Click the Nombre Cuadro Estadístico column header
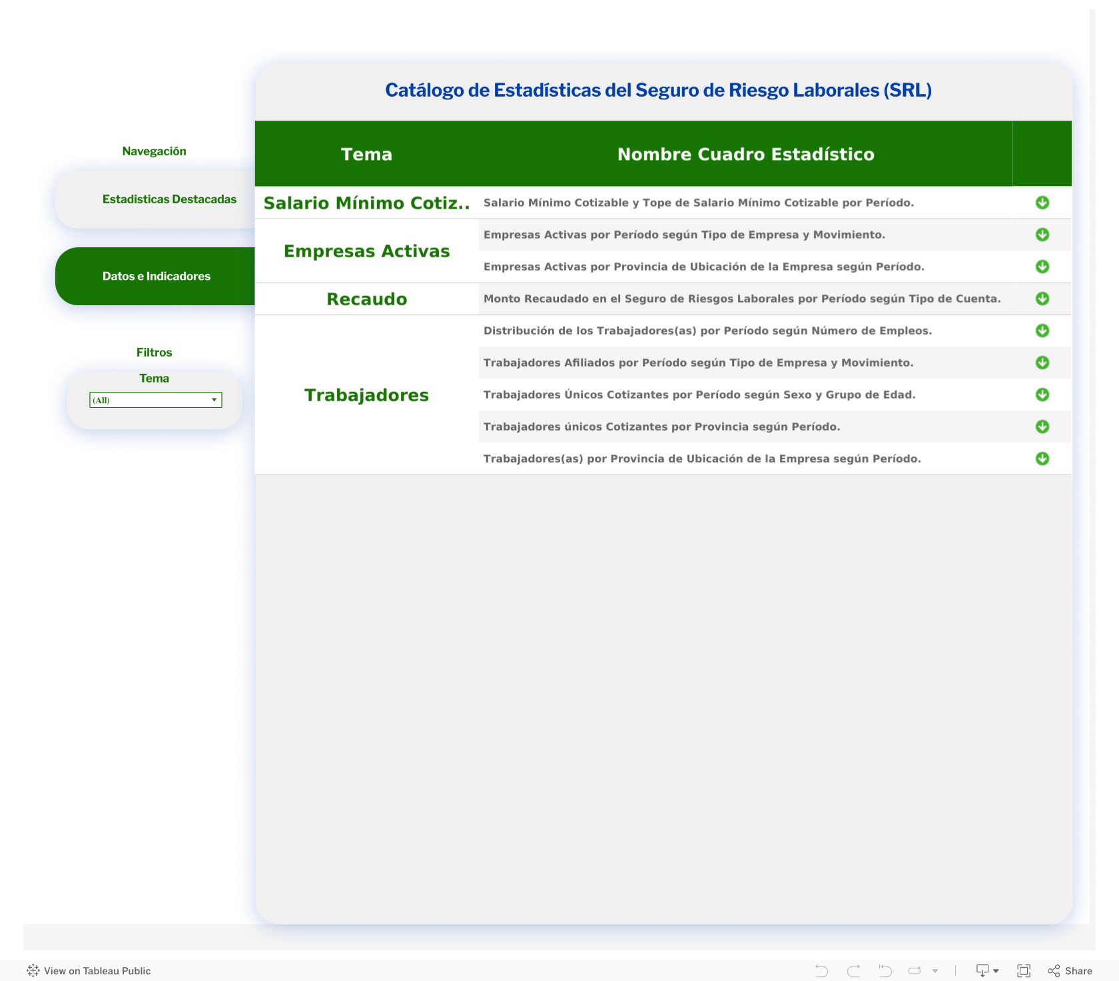This screenshot has height=981, width=1119. [x=745, y=154]
